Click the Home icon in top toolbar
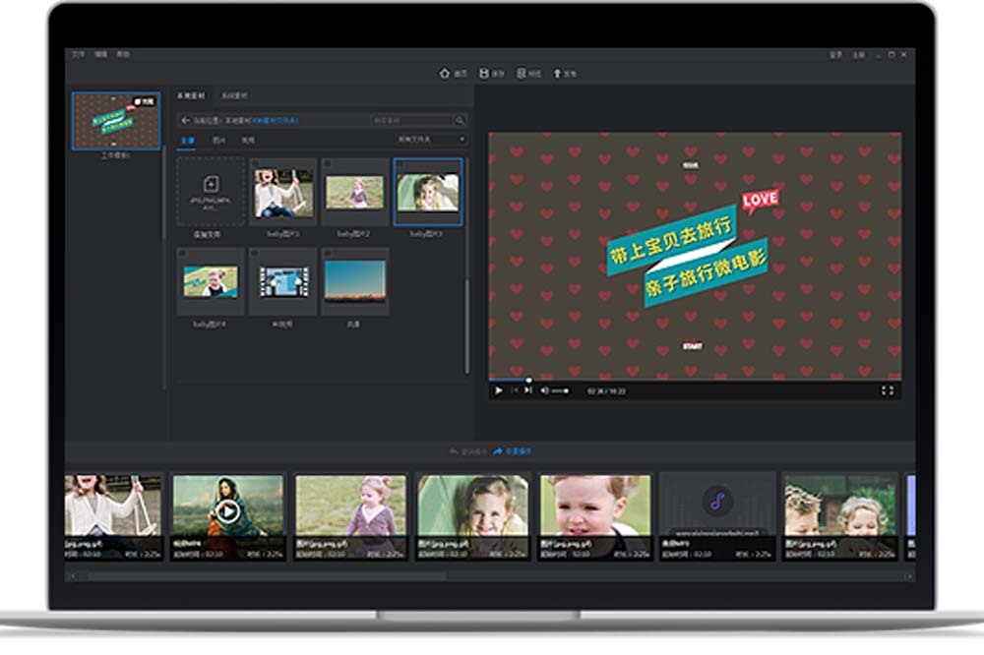The image size is (984, 655). click(x=445, y=74)
